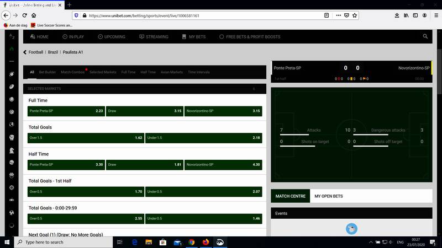
Task: Click the green home icon in sidebar
Action: pos(12,49)
